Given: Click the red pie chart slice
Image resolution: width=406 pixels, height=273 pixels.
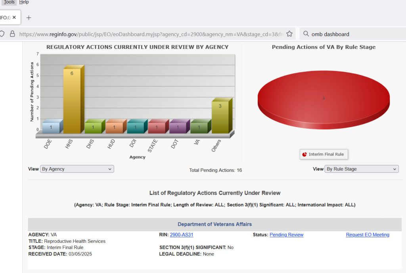Looking at the screenshot, I should pyautogui.click(x=324, y=100).
